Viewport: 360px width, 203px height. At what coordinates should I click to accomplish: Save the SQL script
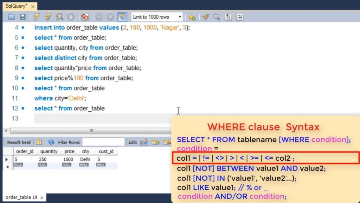(22, 17)
